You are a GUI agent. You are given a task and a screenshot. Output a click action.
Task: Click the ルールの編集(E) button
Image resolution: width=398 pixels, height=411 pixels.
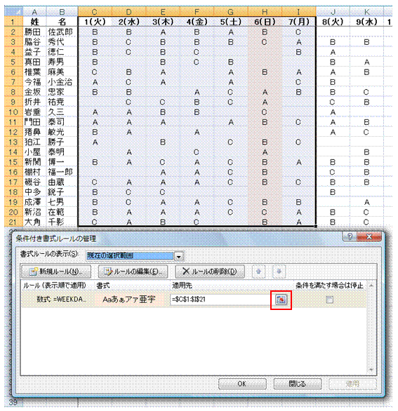pyautogui.click(x=133, y=271)
